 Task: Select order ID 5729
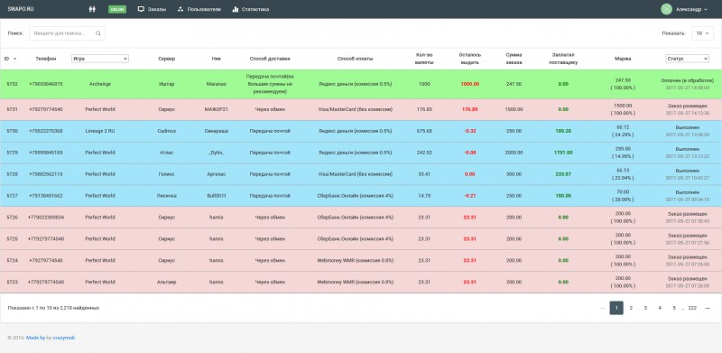(12, 153)
